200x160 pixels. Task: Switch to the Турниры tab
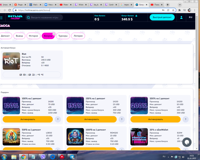pos(63,36)
